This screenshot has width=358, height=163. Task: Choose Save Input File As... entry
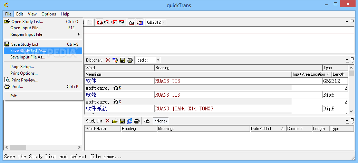pos(43,57)
